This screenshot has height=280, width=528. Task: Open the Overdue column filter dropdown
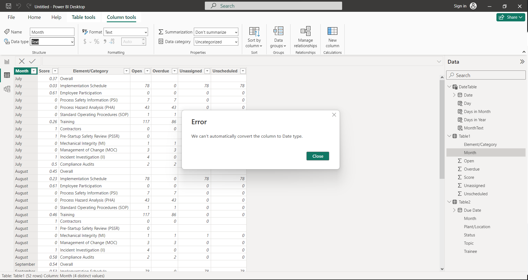tap(175, 71)
